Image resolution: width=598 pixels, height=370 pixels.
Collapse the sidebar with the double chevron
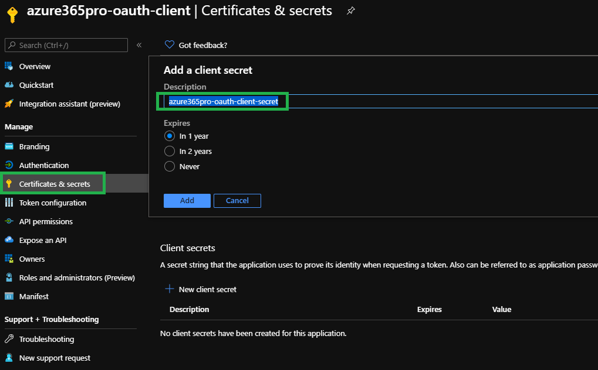pos(139,45)
